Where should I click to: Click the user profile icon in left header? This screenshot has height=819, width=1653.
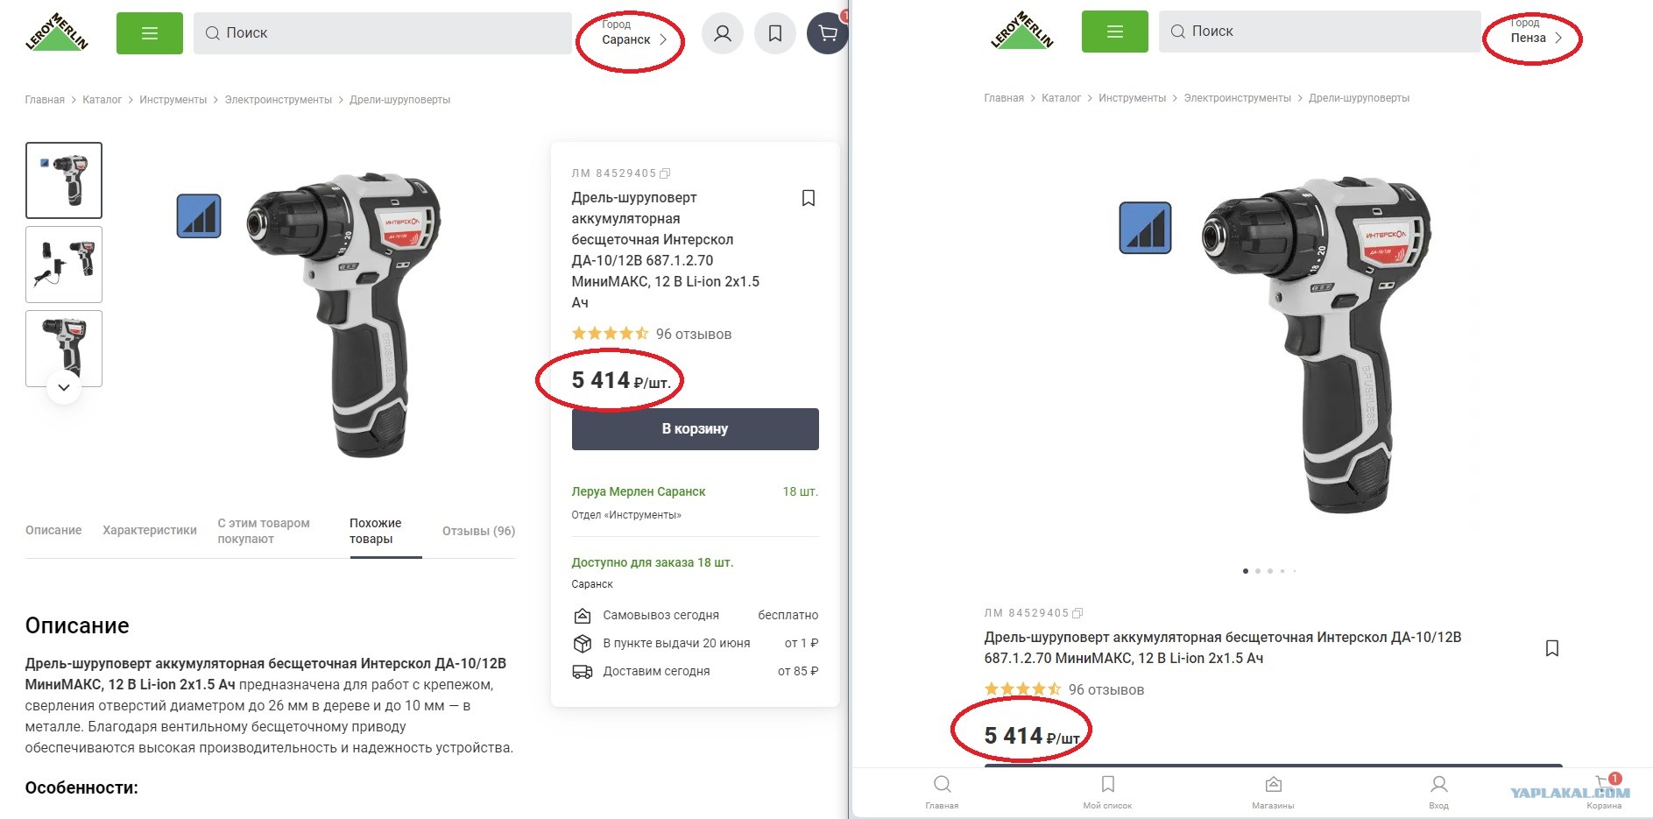723,33
